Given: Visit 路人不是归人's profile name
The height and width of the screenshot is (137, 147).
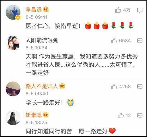Looking at the screenshot, I should point(42,86).
